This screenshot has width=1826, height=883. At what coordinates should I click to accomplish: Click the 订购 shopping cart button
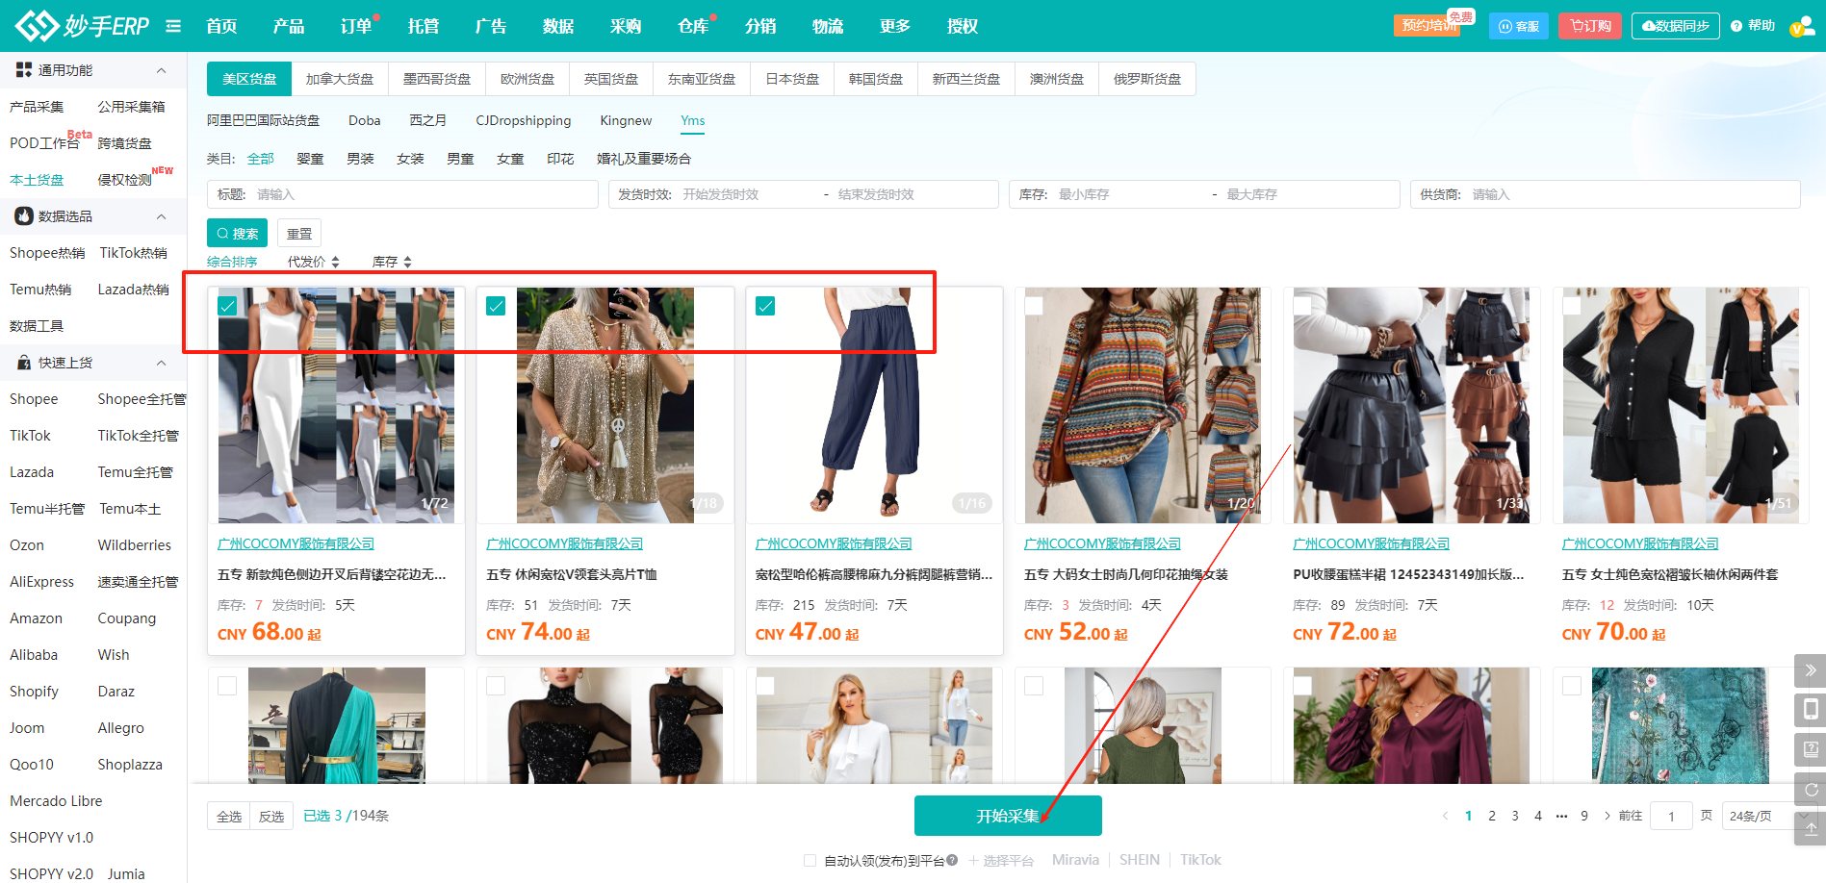tap(1590, 26)
